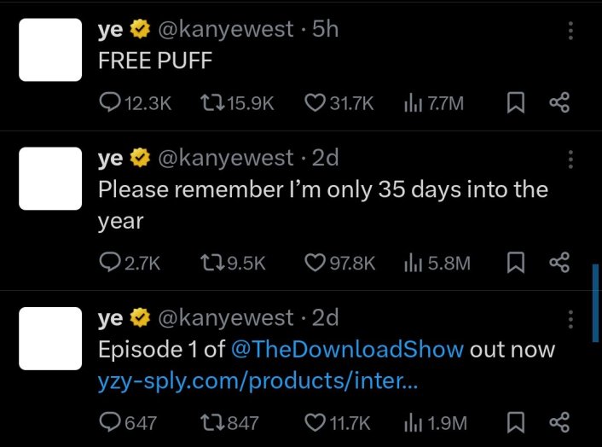Image resolution: width=602 pixels, height=447 pixels.
Task: Bookmark the FREE PUFF tweet
Action: 515,103
